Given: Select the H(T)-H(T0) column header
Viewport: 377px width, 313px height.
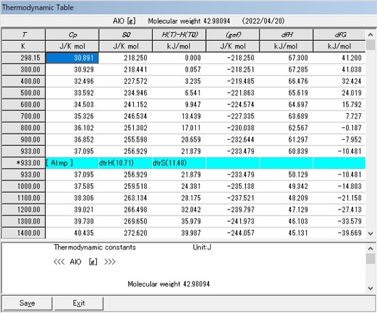Looking at the screenshot, I should point(180,35).
